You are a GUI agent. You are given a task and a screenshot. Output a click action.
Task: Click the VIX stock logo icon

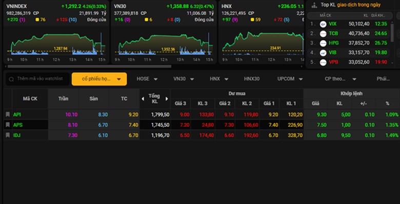point(323,24)
